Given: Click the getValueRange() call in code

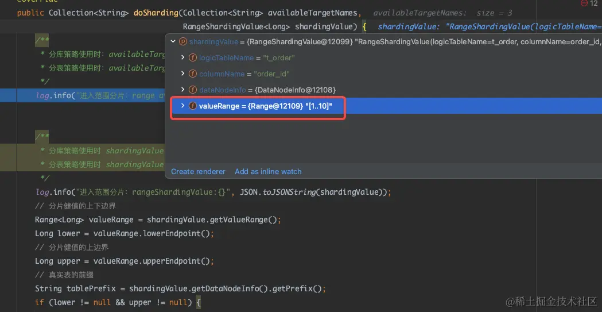Looking at the screenshot, I should [244, 220].
